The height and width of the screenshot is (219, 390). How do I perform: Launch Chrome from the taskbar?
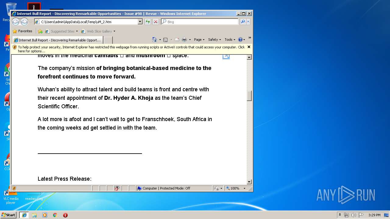point(55,215)
